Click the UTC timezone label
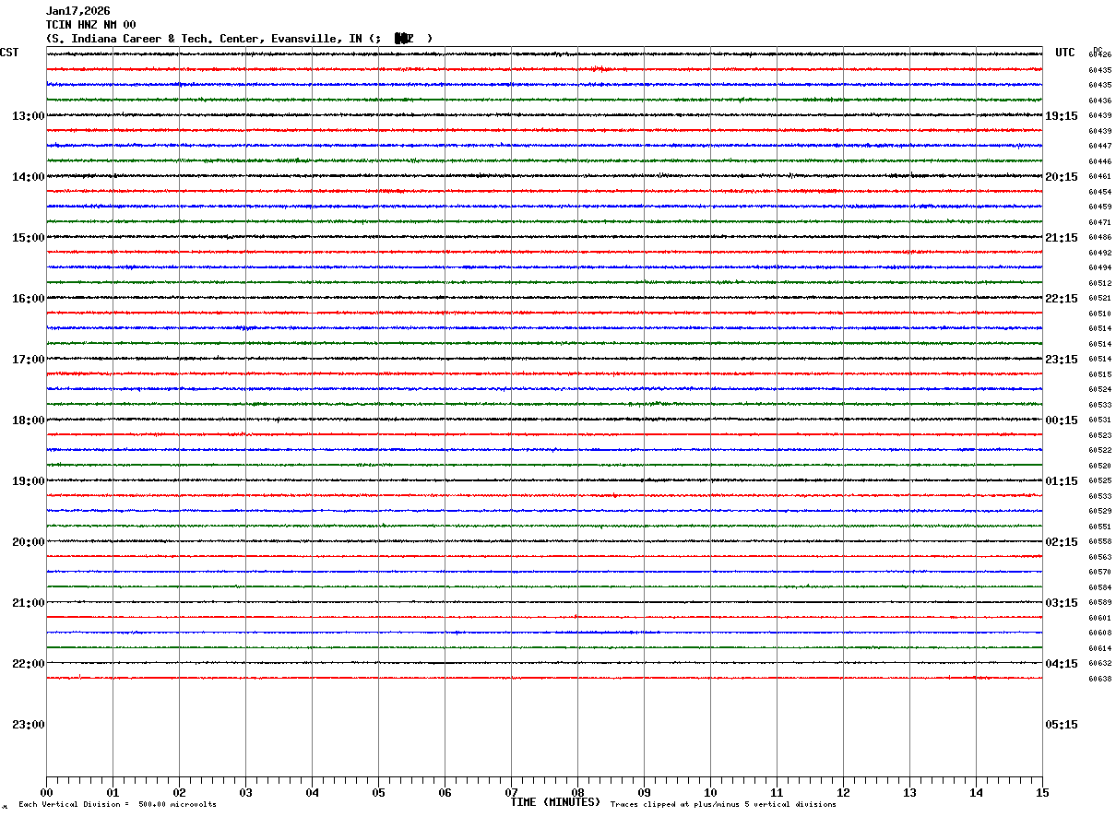Viewport: 1116px width, 817px height. tap(1065, 53)
